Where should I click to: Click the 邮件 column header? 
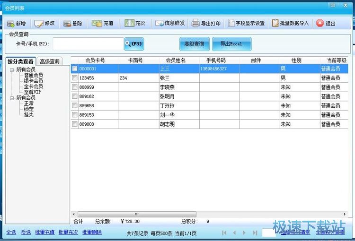point(256,60)
